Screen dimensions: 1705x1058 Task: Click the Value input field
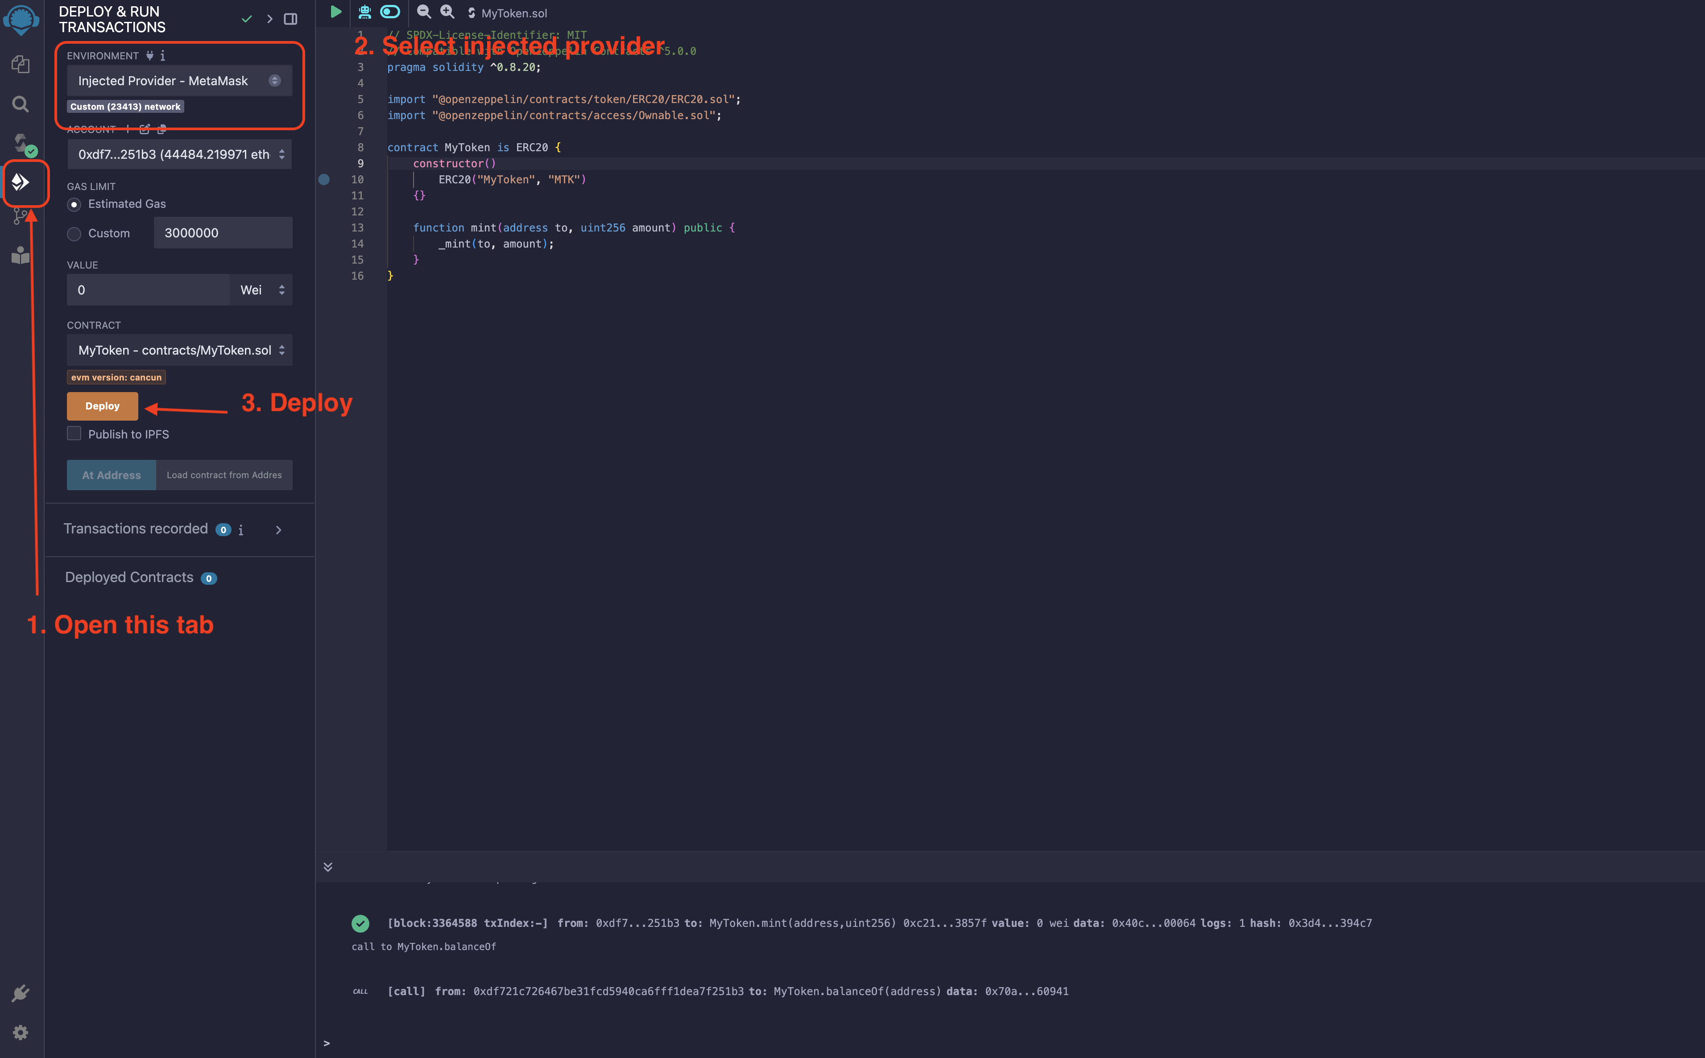(x=147, y=289)
